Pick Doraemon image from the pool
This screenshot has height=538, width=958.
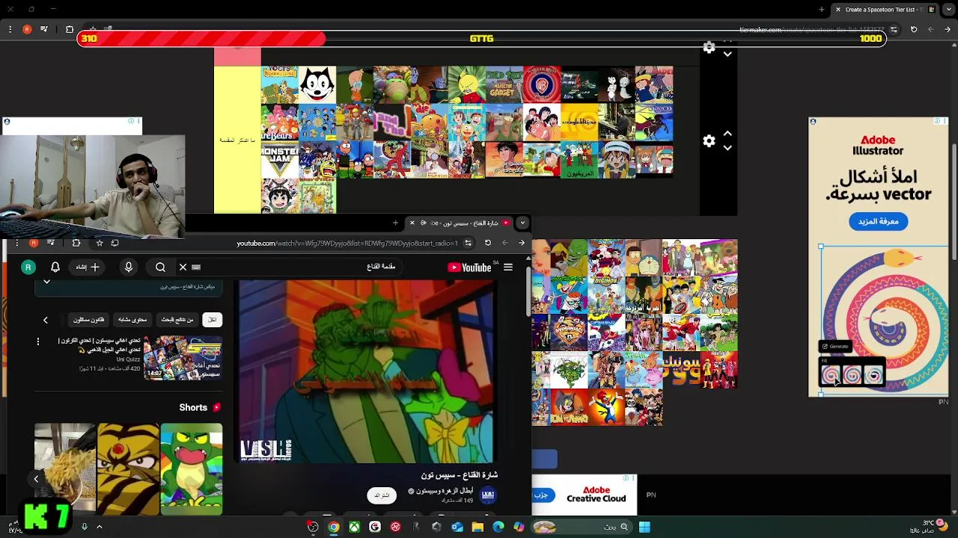644,258
